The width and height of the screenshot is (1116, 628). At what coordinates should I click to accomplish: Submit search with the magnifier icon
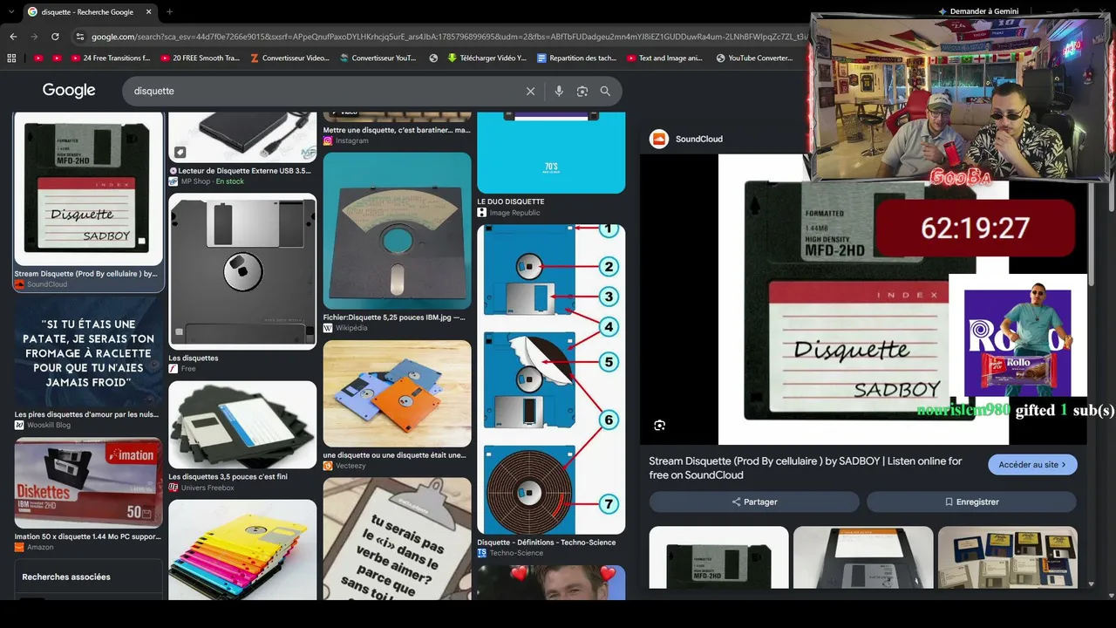click(x=605, y=91)
